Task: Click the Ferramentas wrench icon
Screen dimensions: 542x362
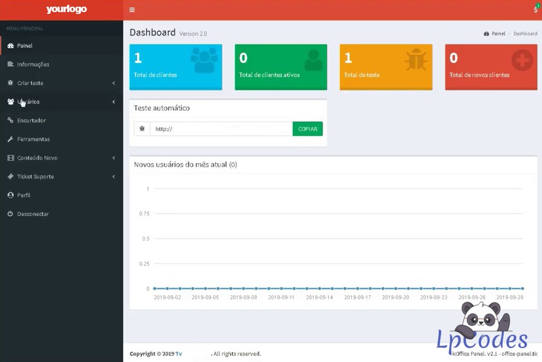Action: [10, 139]
